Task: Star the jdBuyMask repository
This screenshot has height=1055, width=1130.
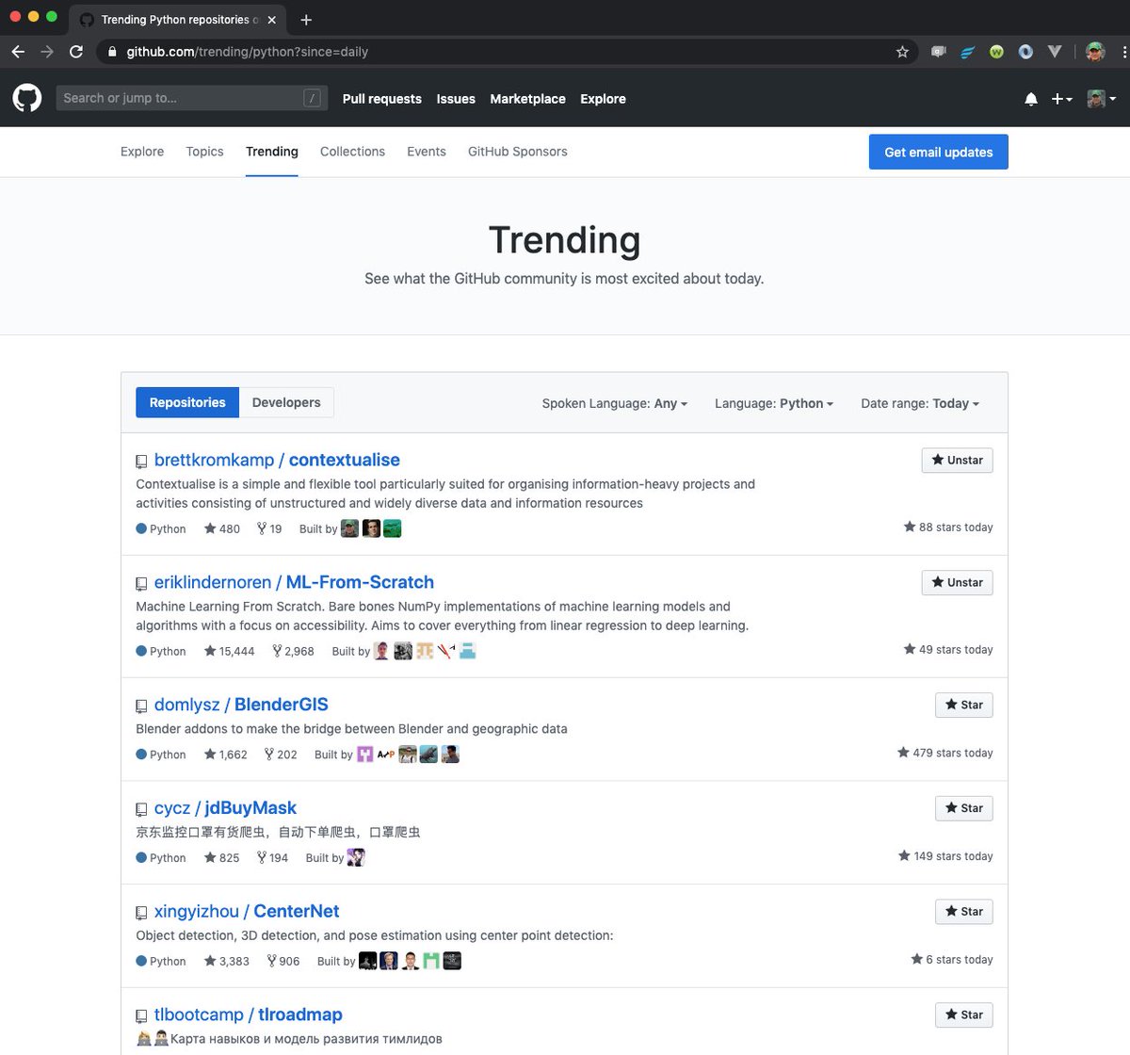Action: point(963,808)
